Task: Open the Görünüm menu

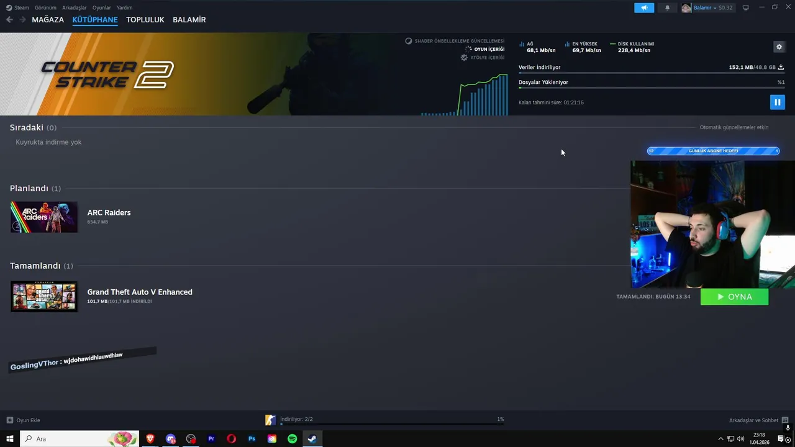Action: point(45,7)
